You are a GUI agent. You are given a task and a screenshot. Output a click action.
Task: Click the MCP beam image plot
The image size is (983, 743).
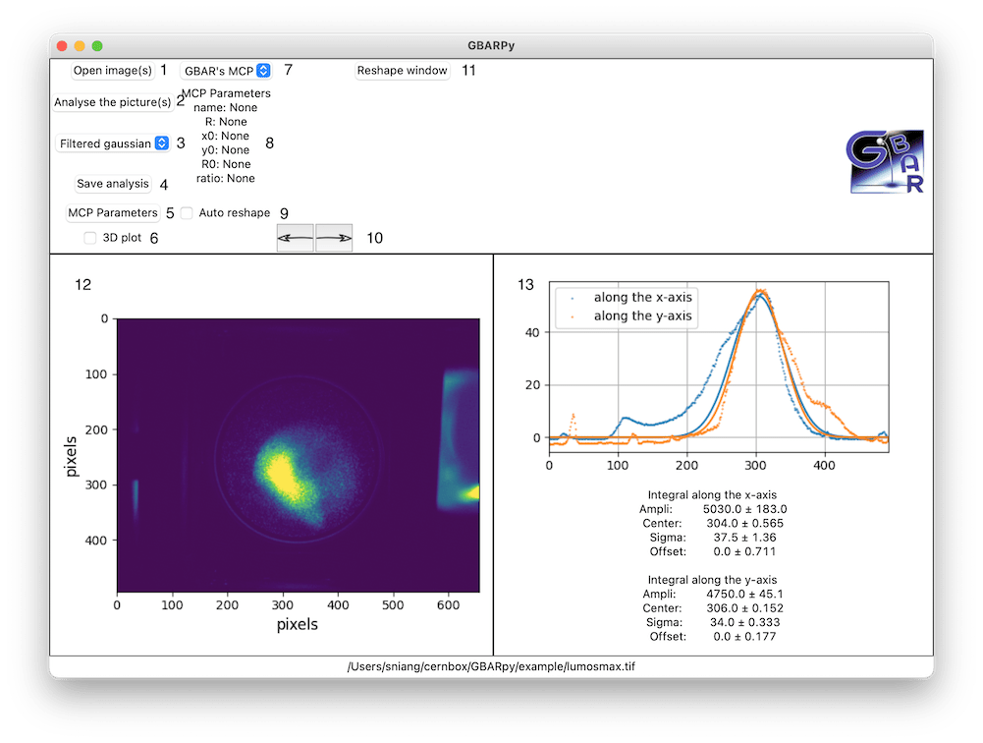(x=299, y=455)
